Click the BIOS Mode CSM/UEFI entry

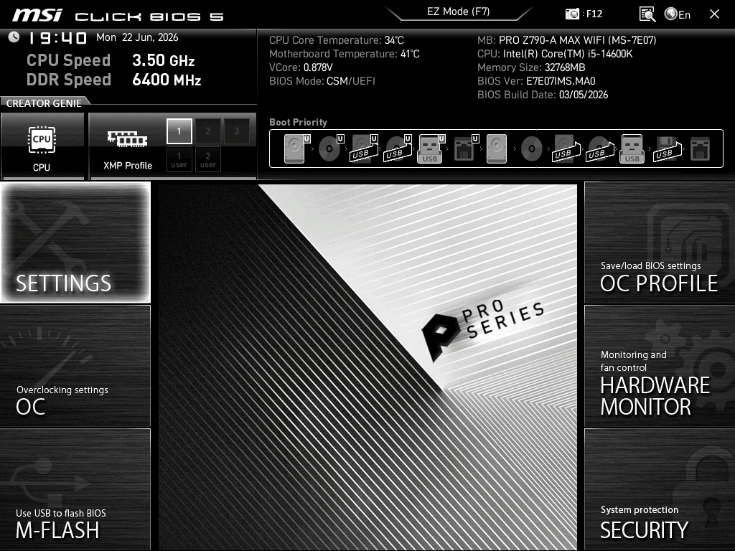coord(322,81)
